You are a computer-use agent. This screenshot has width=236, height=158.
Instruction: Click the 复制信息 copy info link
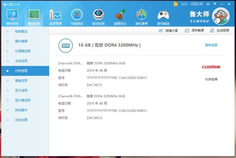[211, 45]
